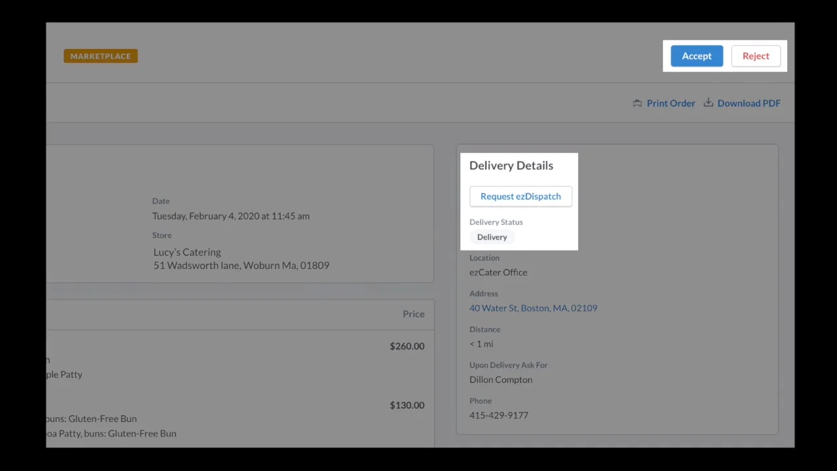Viewport: 837px width, 471px height.
Task: Click the Request ezDispatch button
Action: click(521, 196)
